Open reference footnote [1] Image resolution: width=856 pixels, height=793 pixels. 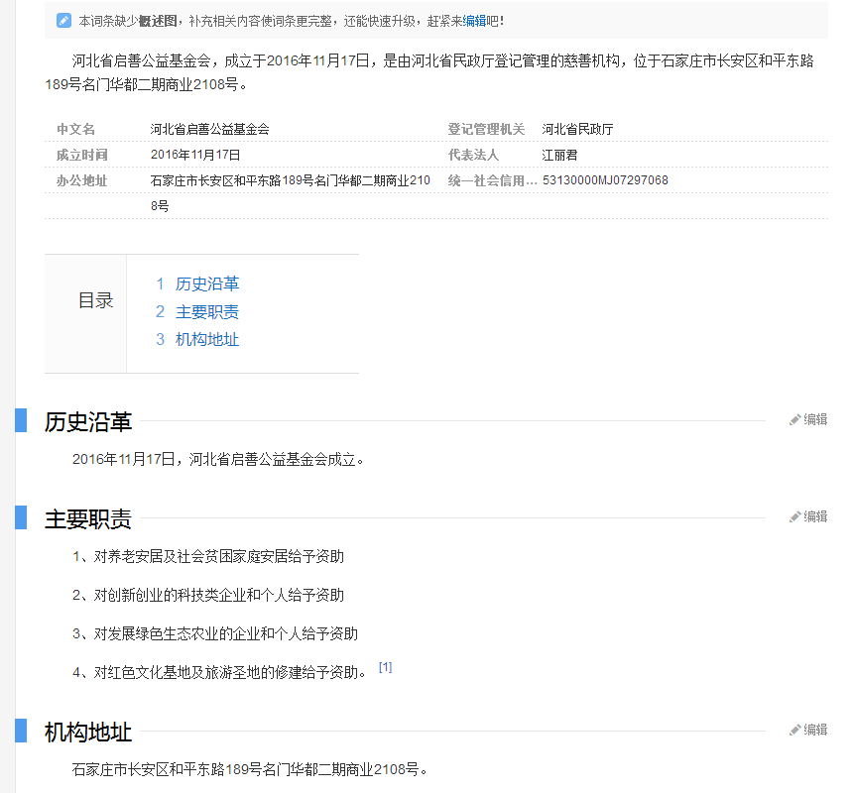pyautogui.click(x=385, y=667)
